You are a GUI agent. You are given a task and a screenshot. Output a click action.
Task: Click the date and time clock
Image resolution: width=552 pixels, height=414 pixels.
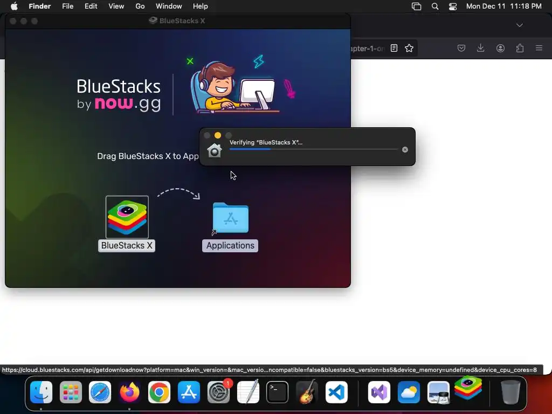point(504,6)
